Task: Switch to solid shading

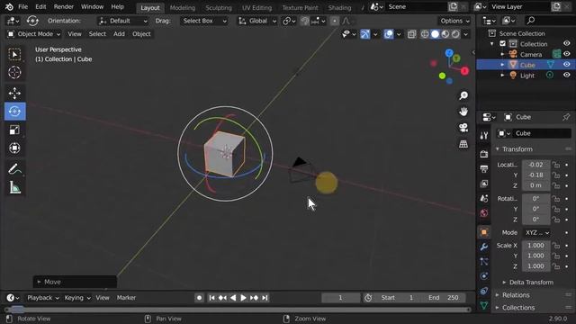Action: click(435, 34)
